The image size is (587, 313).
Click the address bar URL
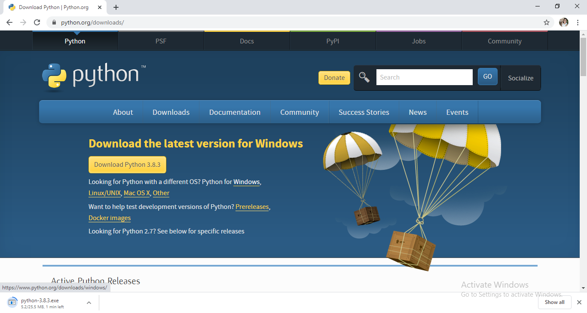92,22
